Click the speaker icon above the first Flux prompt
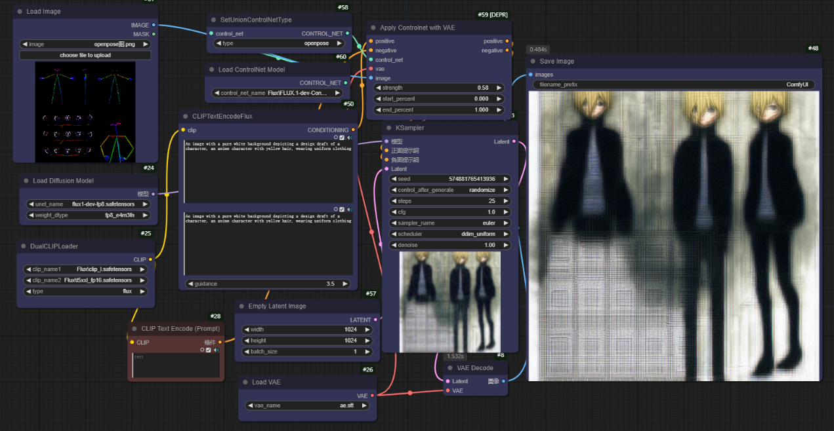834x431 pixels. [x=349, y=138]
